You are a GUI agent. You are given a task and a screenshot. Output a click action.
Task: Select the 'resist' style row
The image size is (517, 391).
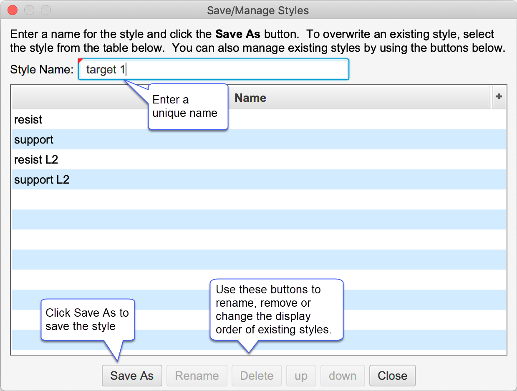point(28,120)
